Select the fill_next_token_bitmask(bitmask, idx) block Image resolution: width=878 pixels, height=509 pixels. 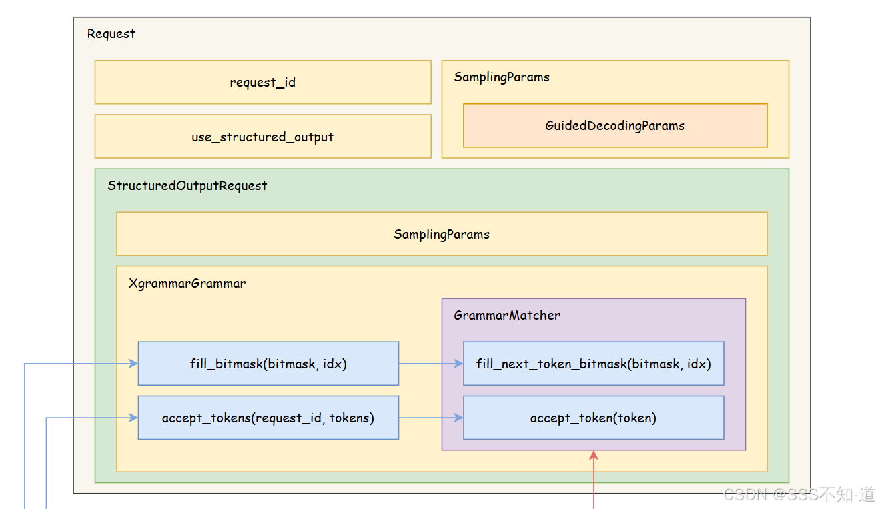point(593,364)
